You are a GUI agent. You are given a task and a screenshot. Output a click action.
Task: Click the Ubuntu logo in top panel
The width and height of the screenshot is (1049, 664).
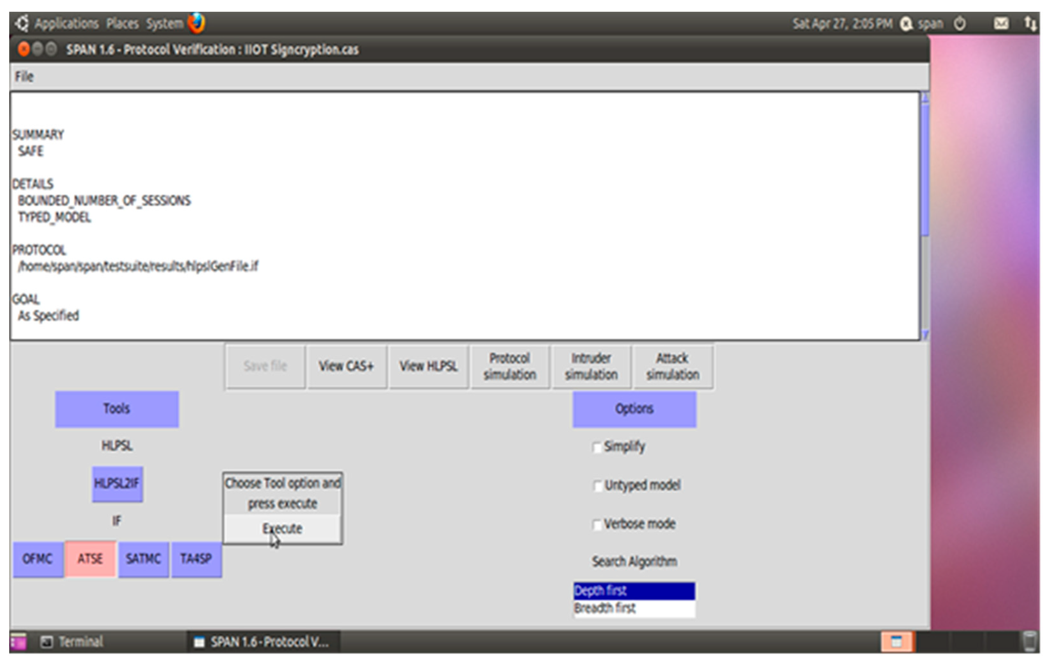coord(22,23)
